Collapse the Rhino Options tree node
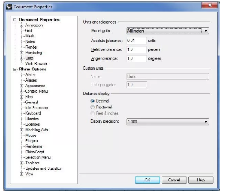Image resolution: width=225 pixels, height=193 pixels. [15, 70]
